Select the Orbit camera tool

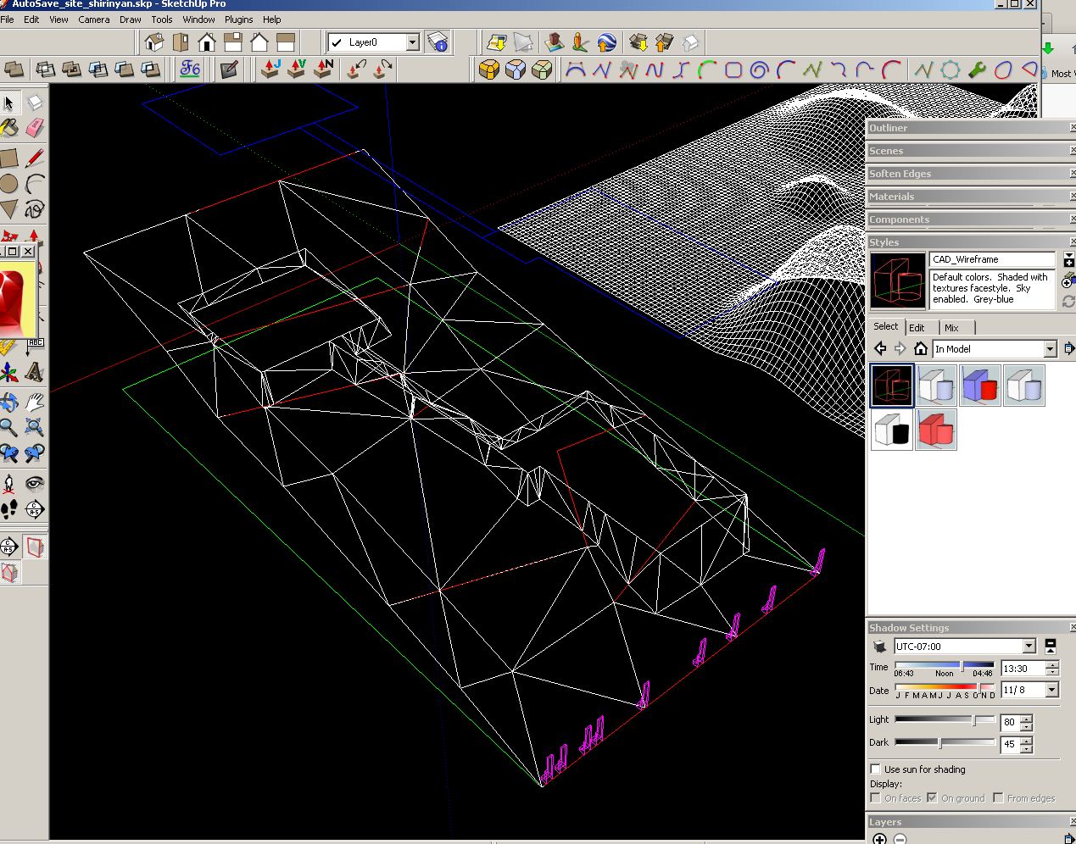[9, 402]
